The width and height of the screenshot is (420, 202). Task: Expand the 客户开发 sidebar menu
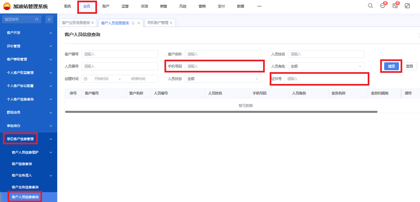(x=29, y=33)
